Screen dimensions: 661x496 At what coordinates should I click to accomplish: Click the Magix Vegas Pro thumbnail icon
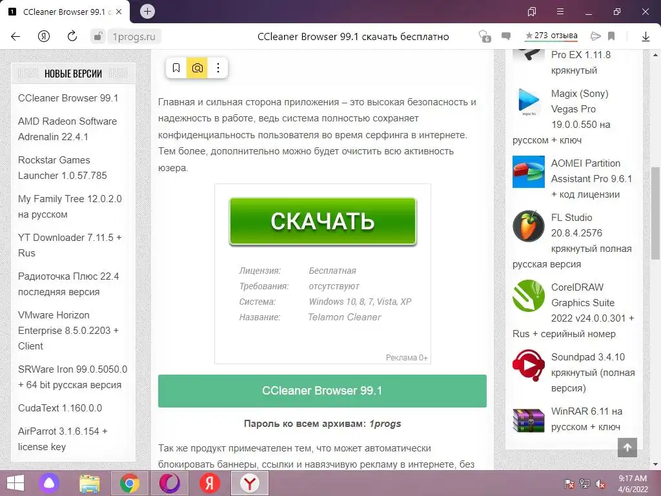point(528,102)
